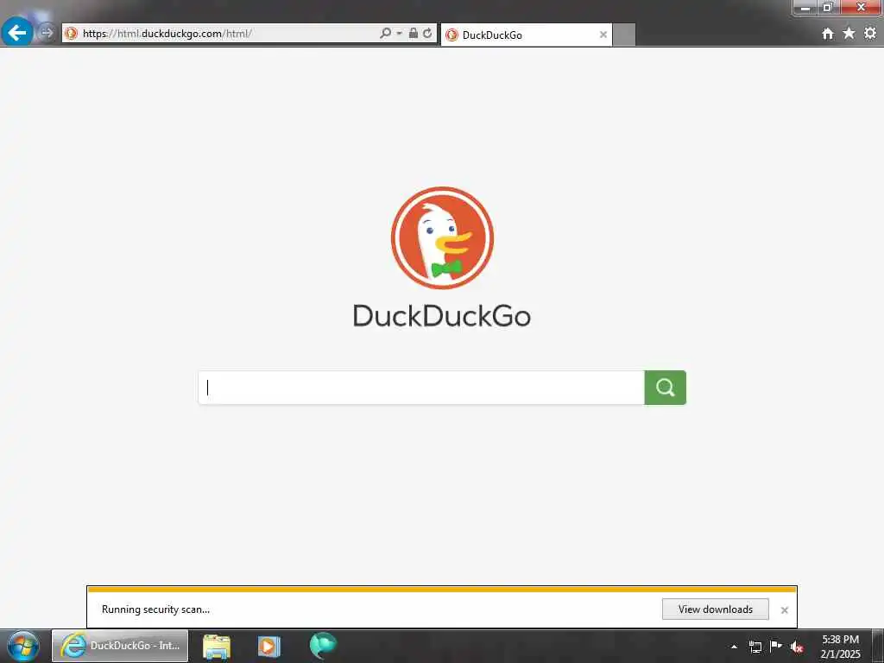Dismiss the security scan notification bar
This screenshot has width=884, height=663.
784,610
